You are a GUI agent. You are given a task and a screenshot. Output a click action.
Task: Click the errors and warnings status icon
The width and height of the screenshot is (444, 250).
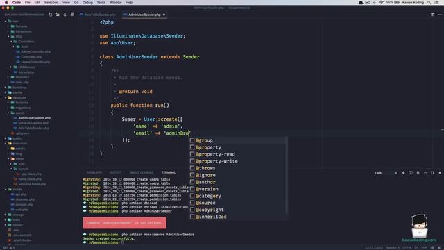tap(8, 248)
